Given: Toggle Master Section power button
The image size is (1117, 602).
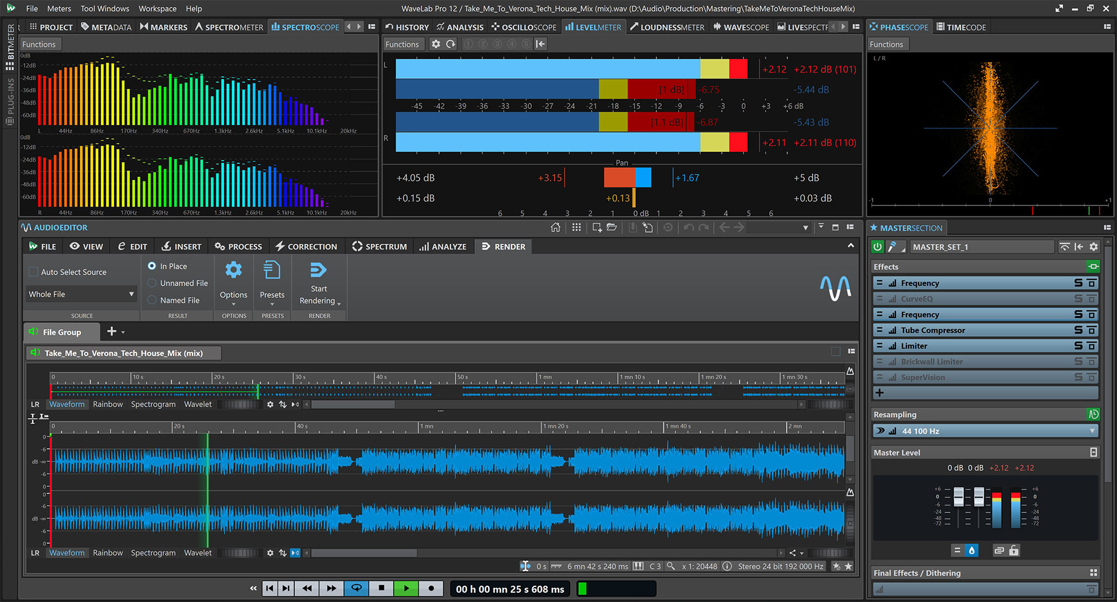Looking at the screenshot, I should click(x=877, y=247).
